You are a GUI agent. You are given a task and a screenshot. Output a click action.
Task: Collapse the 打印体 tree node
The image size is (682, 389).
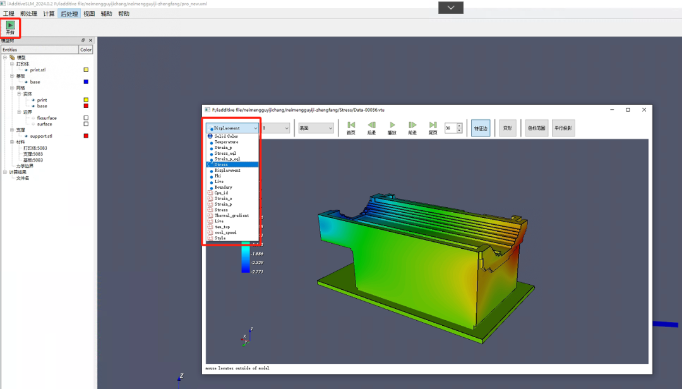tap(12, 64)
